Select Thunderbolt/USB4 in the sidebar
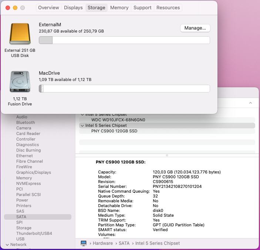The image size is (260, 250). click(x=34, y=233)
